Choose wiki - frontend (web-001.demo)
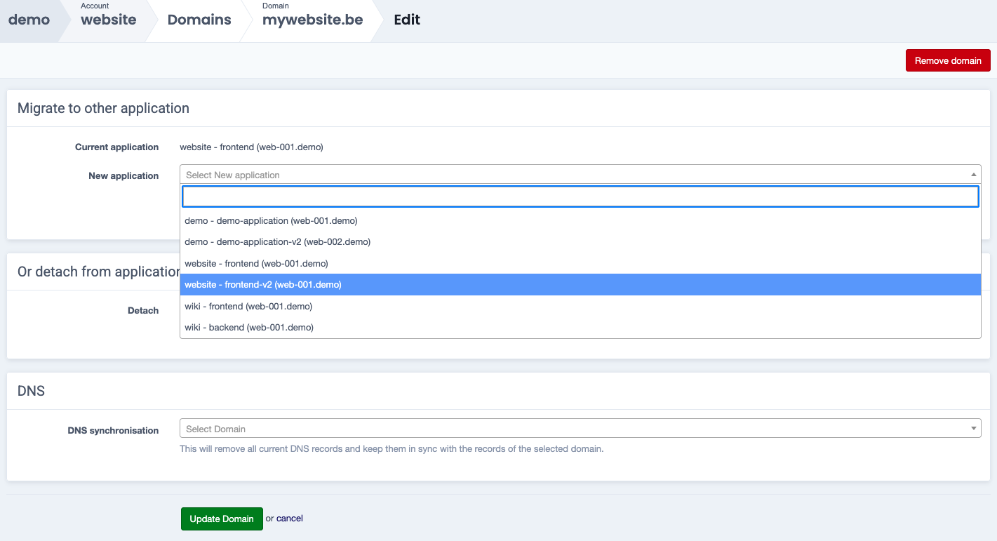997x541 pixels. click(x=248, y=306)
